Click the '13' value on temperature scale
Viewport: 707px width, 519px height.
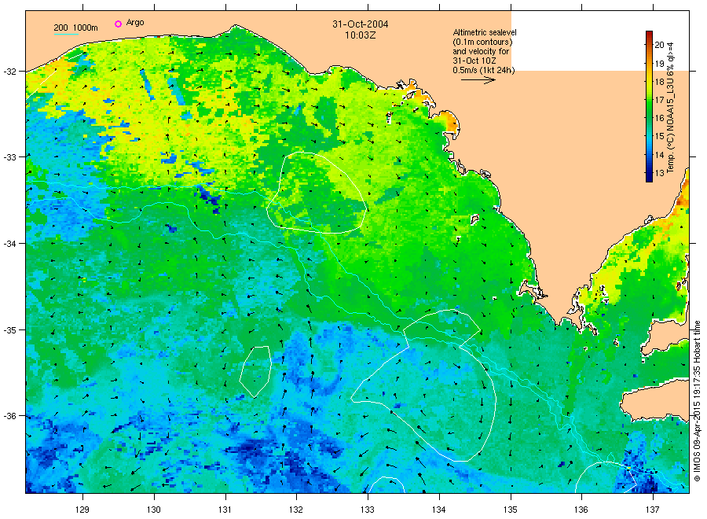[x=659, y=173]
